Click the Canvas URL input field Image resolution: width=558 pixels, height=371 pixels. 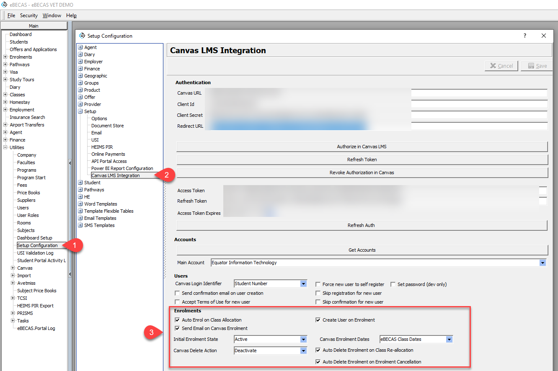pyautogui.click(x=479, y=93)
